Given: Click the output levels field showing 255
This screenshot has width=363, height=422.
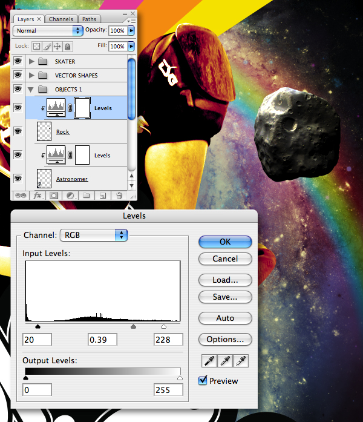Looking at the screenshot, I should [x=168, y=390].
